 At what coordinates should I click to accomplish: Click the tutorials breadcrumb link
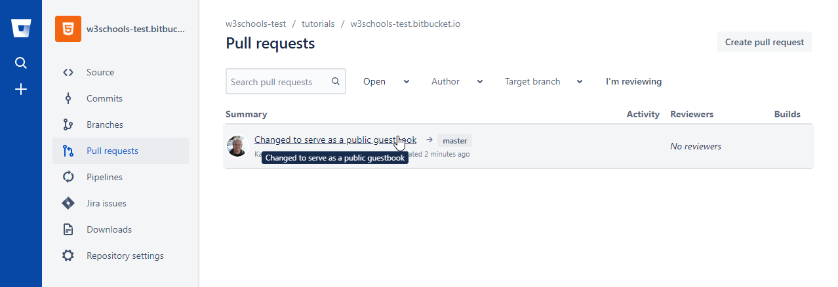pyautogui.click(x=318, y=24)
